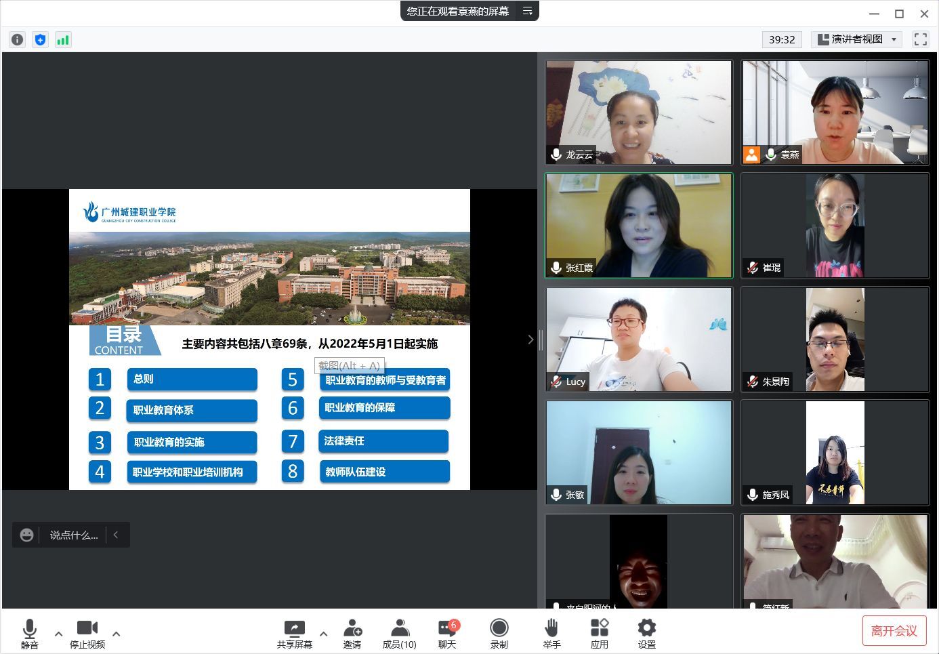Click the red 离开会议 leave button
This screenshot has width=939, height=654.
coord(894,631)
